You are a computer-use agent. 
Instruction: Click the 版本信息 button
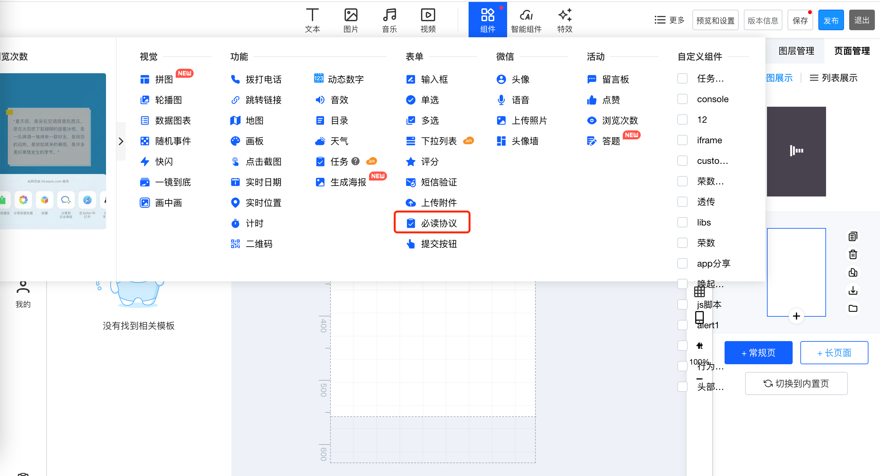point(762,20)
